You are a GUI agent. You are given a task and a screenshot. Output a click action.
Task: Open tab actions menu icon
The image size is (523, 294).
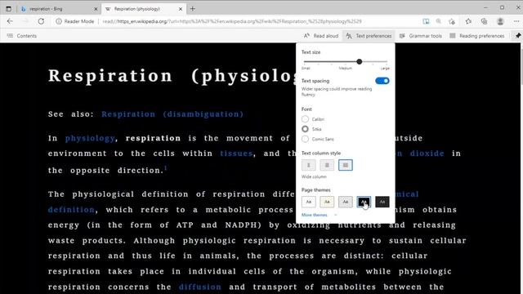[x=9, y=9]
